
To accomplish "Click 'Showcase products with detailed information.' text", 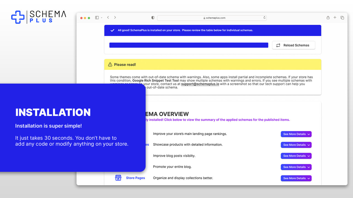I will point(188,145).
